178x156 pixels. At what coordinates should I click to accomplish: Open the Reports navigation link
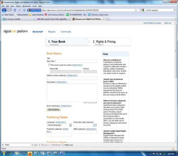tap(52, 32)
